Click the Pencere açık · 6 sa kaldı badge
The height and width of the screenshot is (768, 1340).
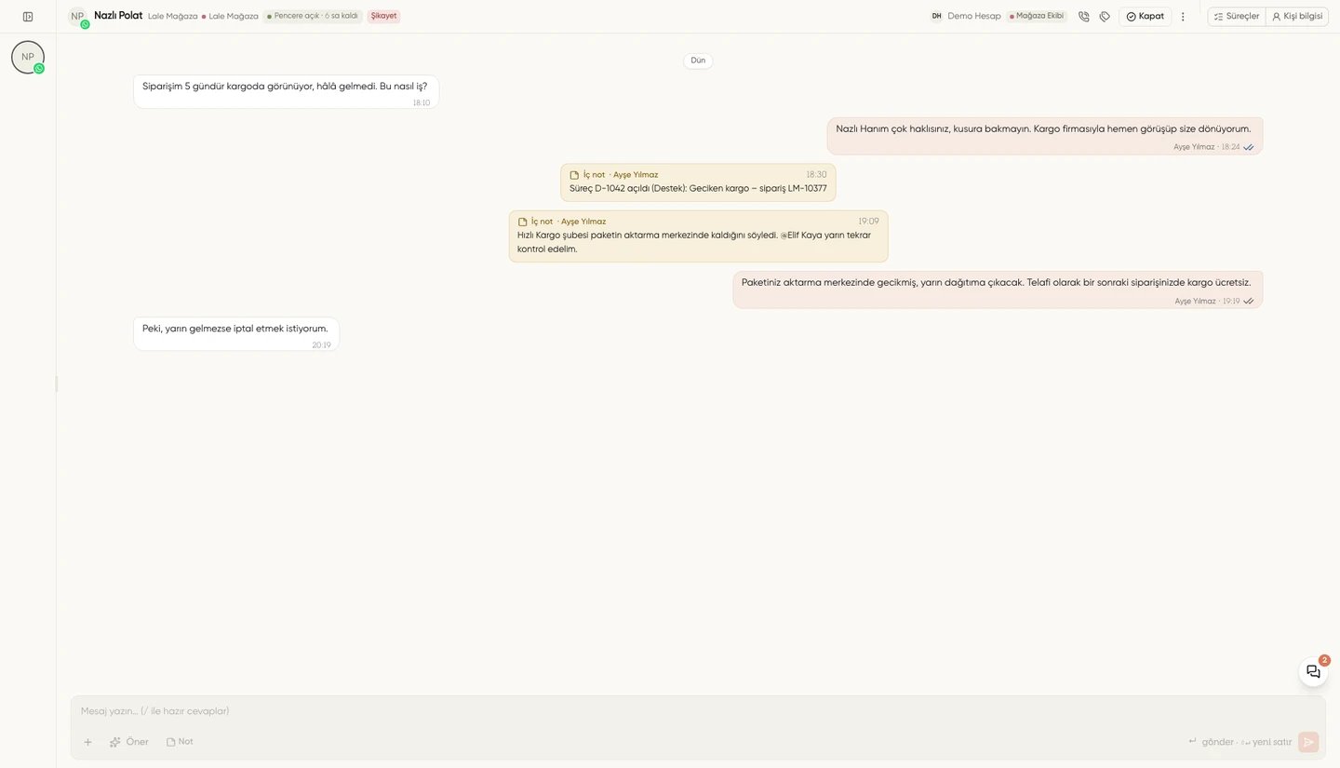pyautogui.click(x=313, y=16)
